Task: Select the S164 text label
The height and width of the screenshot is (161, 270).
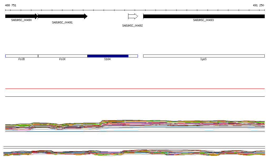Action: (107, 59)
